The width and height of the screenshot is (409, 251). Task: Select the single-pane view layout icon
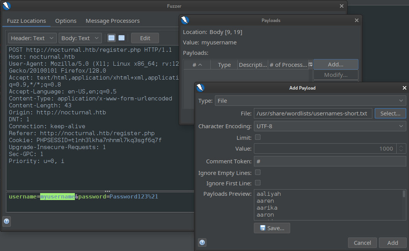point(121,37)
